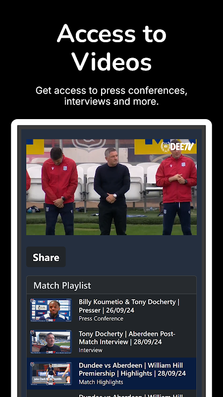223x397 pixels.
Task: Open the Billy Koumetio & Tony Docherty presser thumbnail
Action: [x=51, y=310]
